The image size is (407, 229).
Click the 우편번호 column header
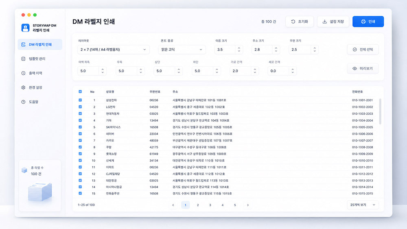[155, 92]
